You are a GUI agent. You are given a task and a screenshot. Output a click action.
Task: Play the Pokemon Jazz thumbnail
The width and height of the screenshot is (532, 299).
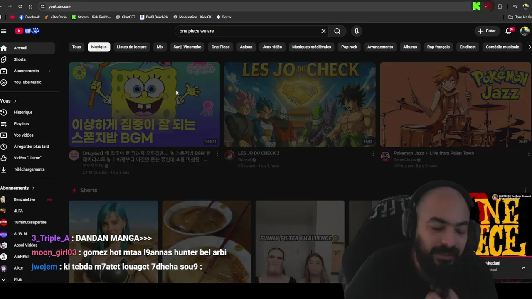click(456, 104)
